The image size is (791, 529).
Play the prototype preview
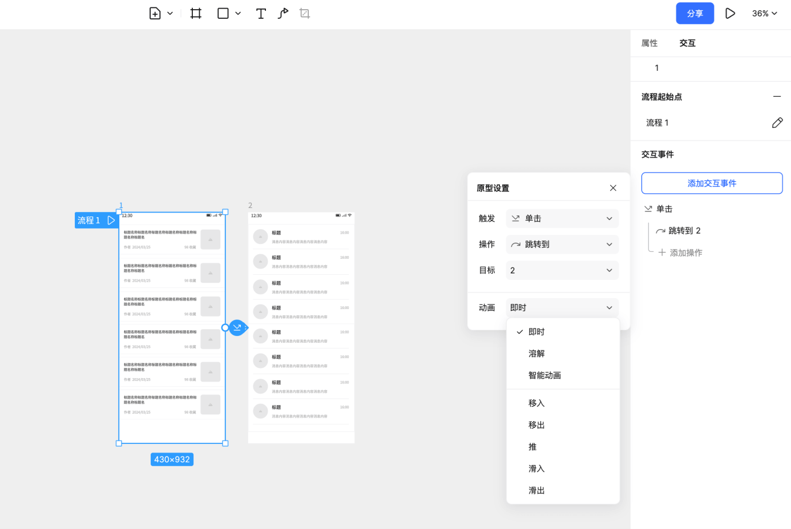click(x=730, y=13)
